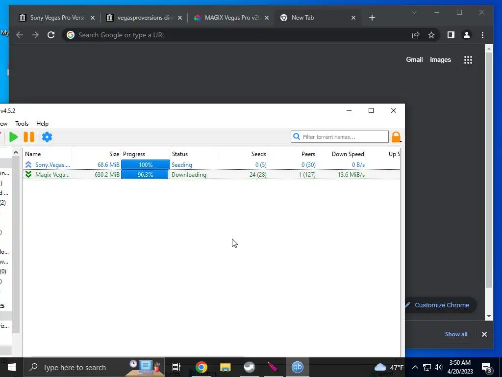Resume torrents with the green play icon
Screen dimensions: 502x377
point(13,137)
